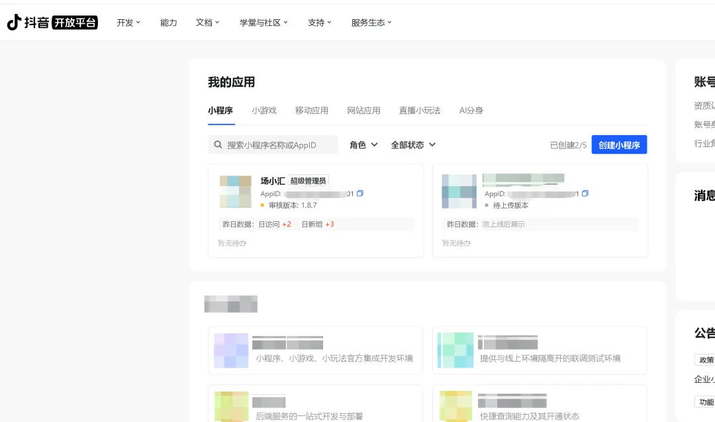
Task: Switch to the 网站应用 tab
Action: 363,111
